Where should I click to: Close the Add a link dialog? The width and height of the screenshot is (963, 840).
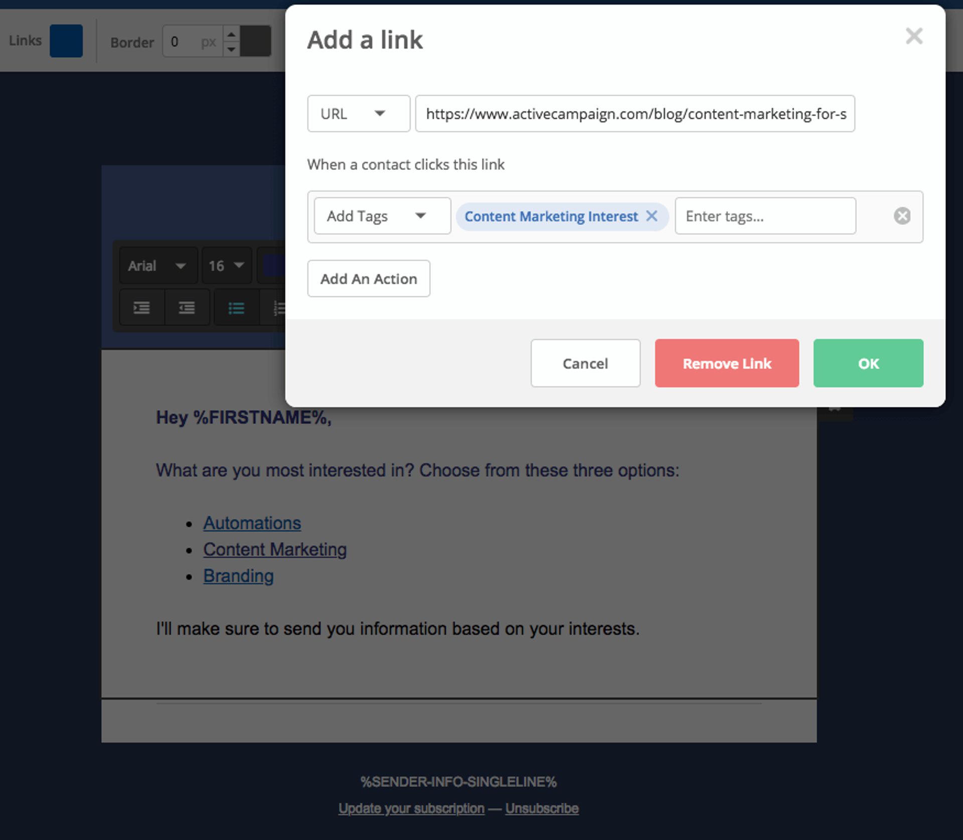coord(914,36)
